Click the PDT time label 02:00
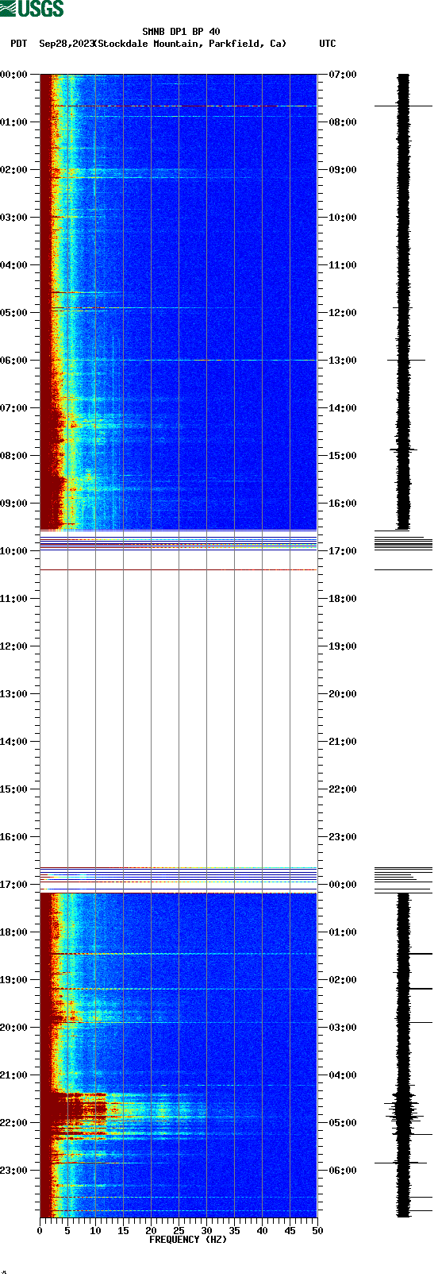This screenshot has height=1281, width=438. click(x=14, y=170)
